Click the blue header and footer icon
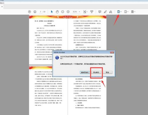 click(118, 12)
